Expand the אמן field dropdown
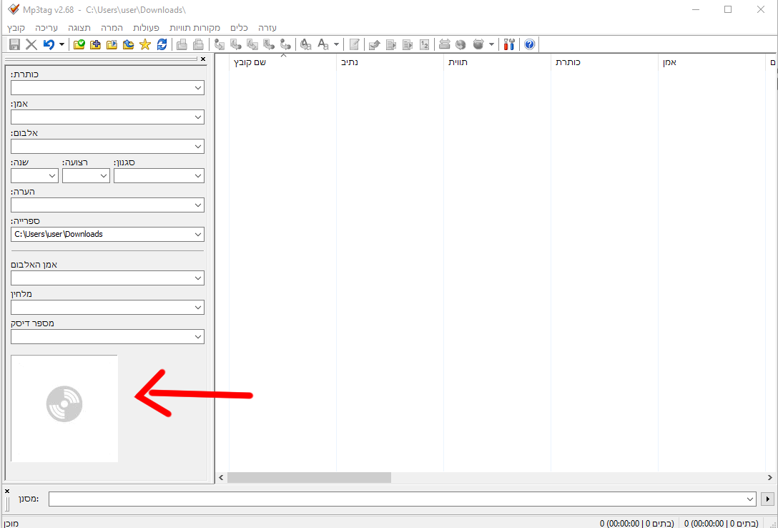The image size is (778, 528). click(x=199, y=117)
